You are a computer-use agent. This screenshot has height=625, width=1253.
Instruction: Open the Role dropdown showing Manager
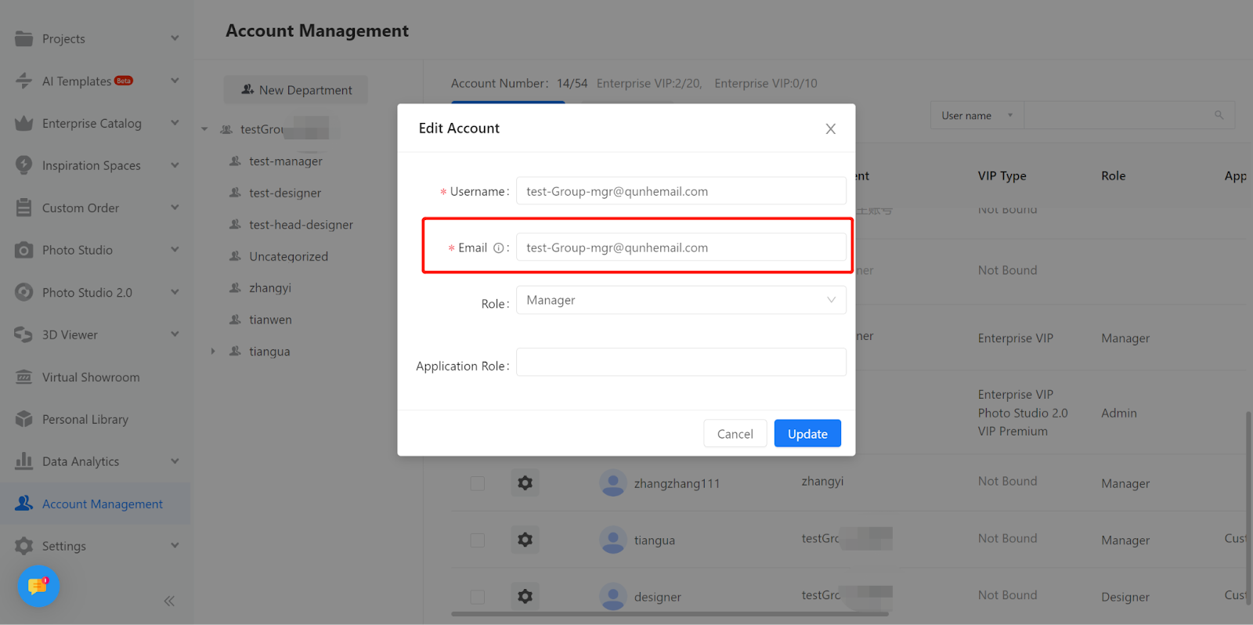tap(680, 301)
